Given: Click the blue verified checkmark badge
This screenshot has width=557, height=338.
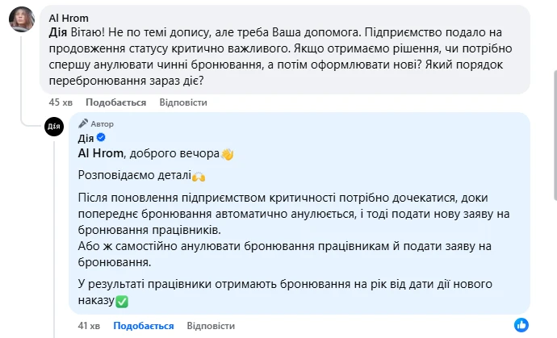Looking at the screenshot, I should pos(102,138).
